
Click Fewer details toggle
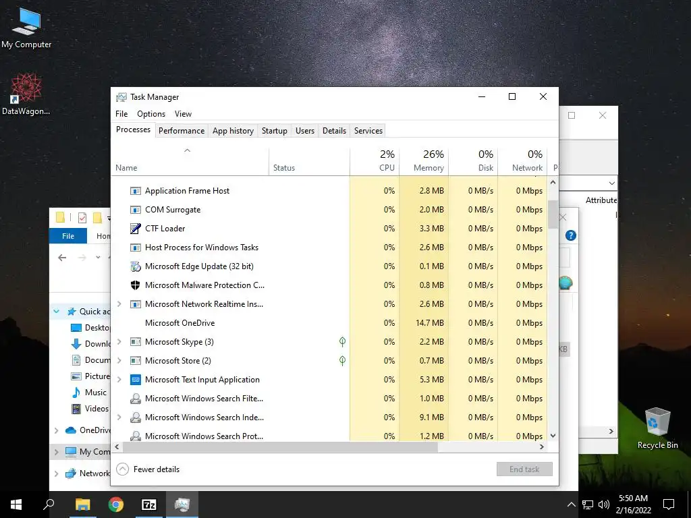point(148,469)
